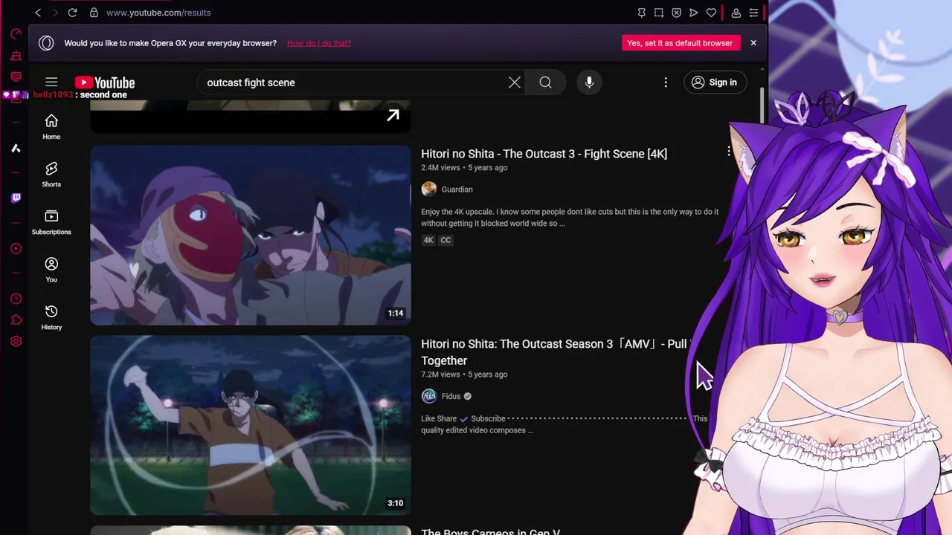Open the Fidus channel name

[x=451, y=396]
